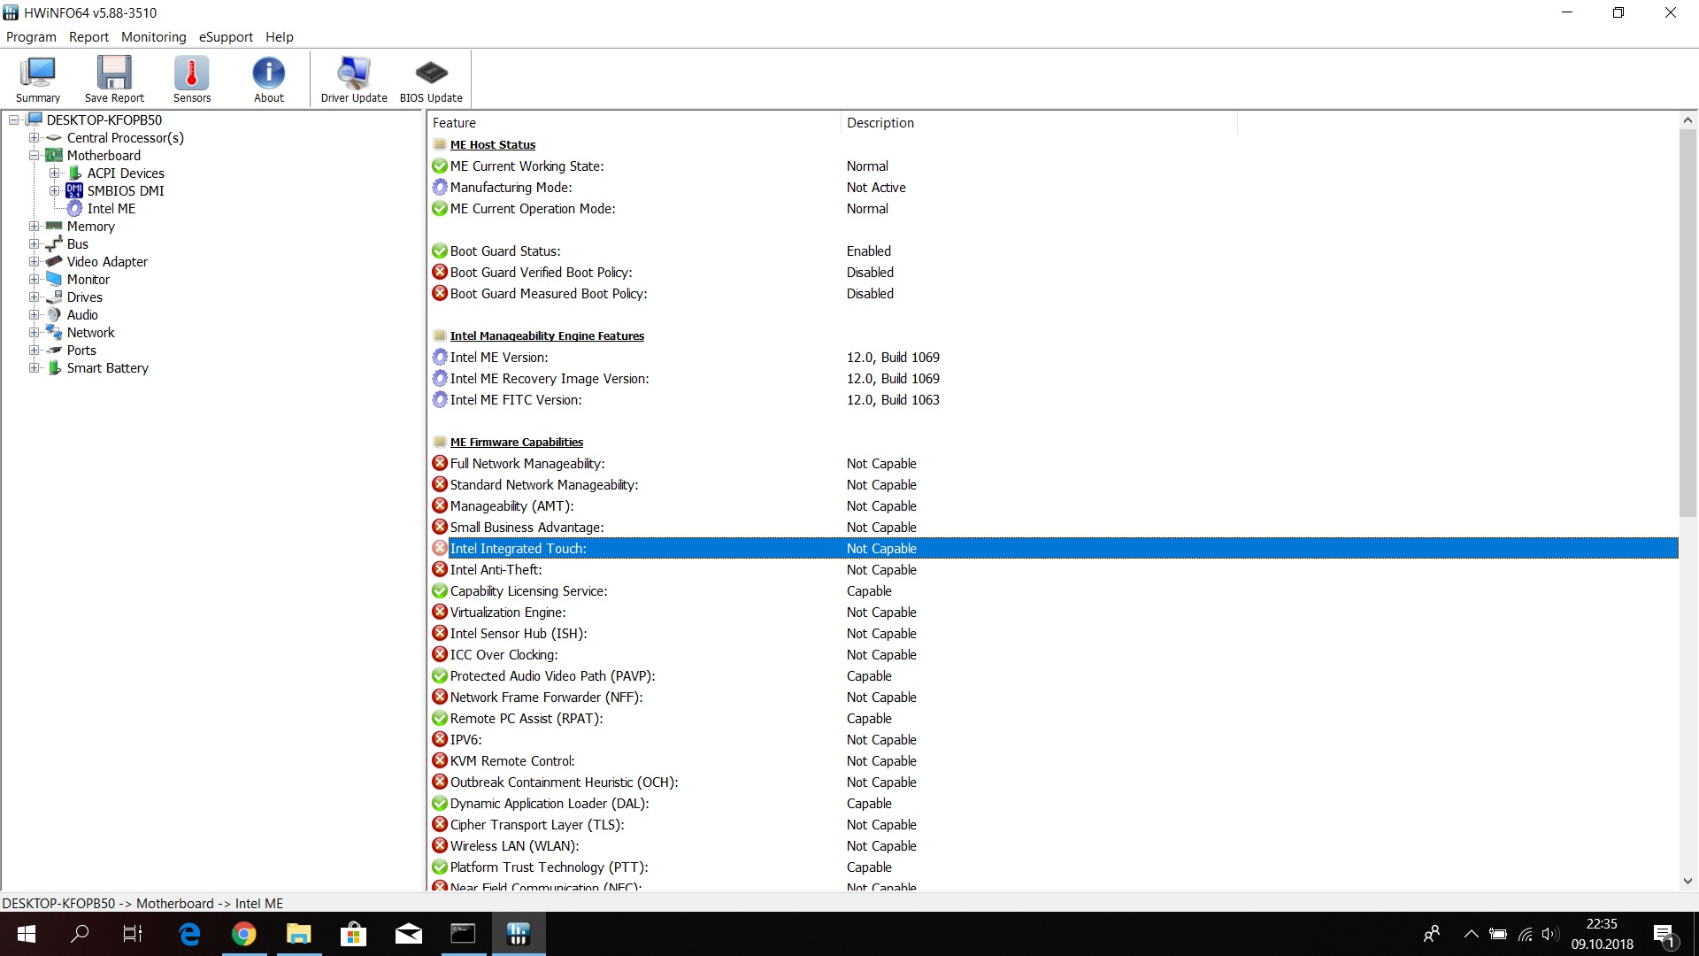The image size is (1699, 956).
Task: Select the Motherboard node
Action: (104, 156)
